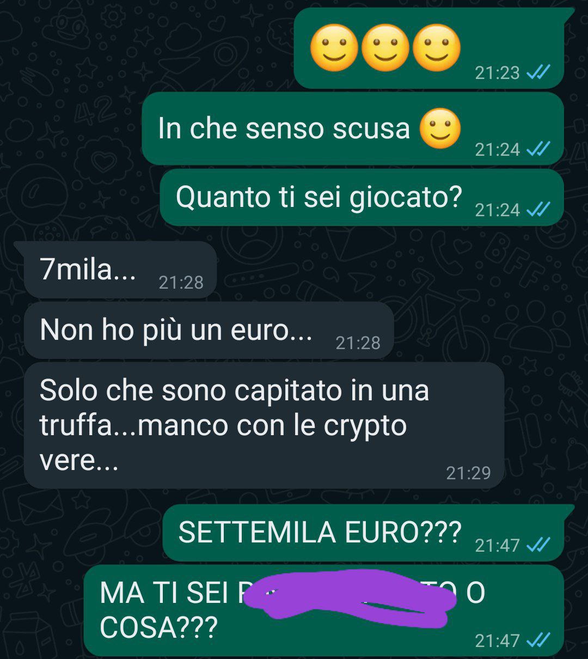
Task: Tap the 21:29 timestamp on truffa message
Action: [468, 473]
